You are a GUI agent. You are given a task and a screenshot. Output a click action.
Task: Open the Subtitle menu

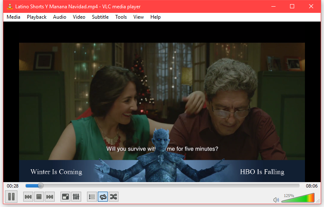[x=100, y=17]
